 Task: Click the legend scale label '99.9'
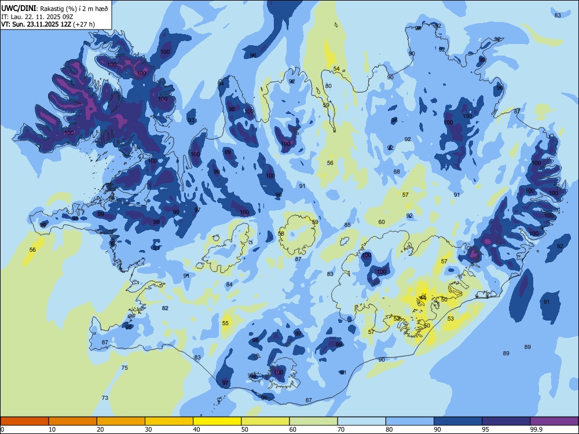[536, 429]
